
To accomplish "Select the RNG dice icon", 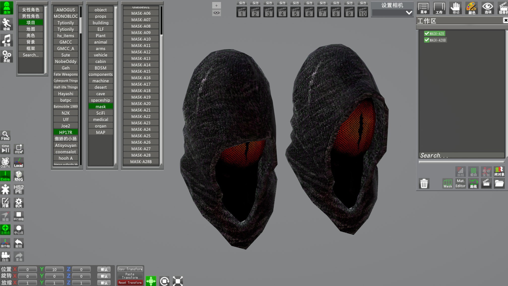I will 19,176.
